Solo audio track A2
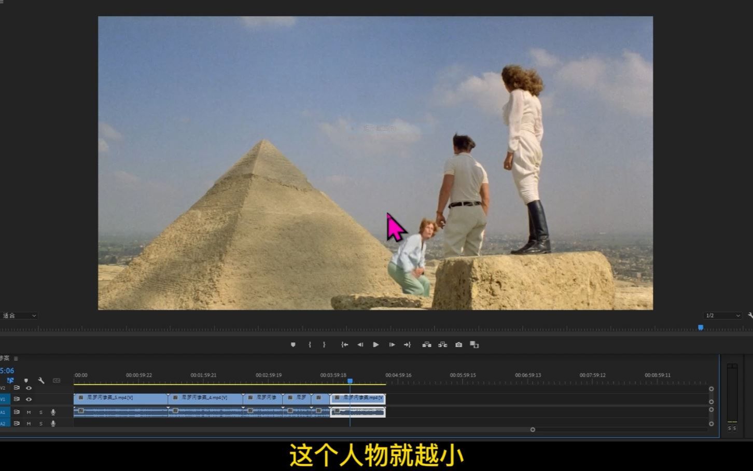This screenshot has width=753, height=471. pyautogui.click(x=41, y=424)
